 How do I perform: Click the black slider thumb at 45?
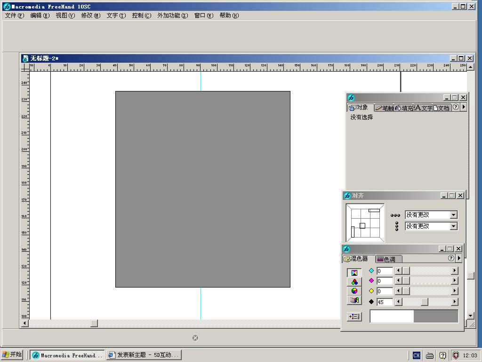[x=424, y=302]
